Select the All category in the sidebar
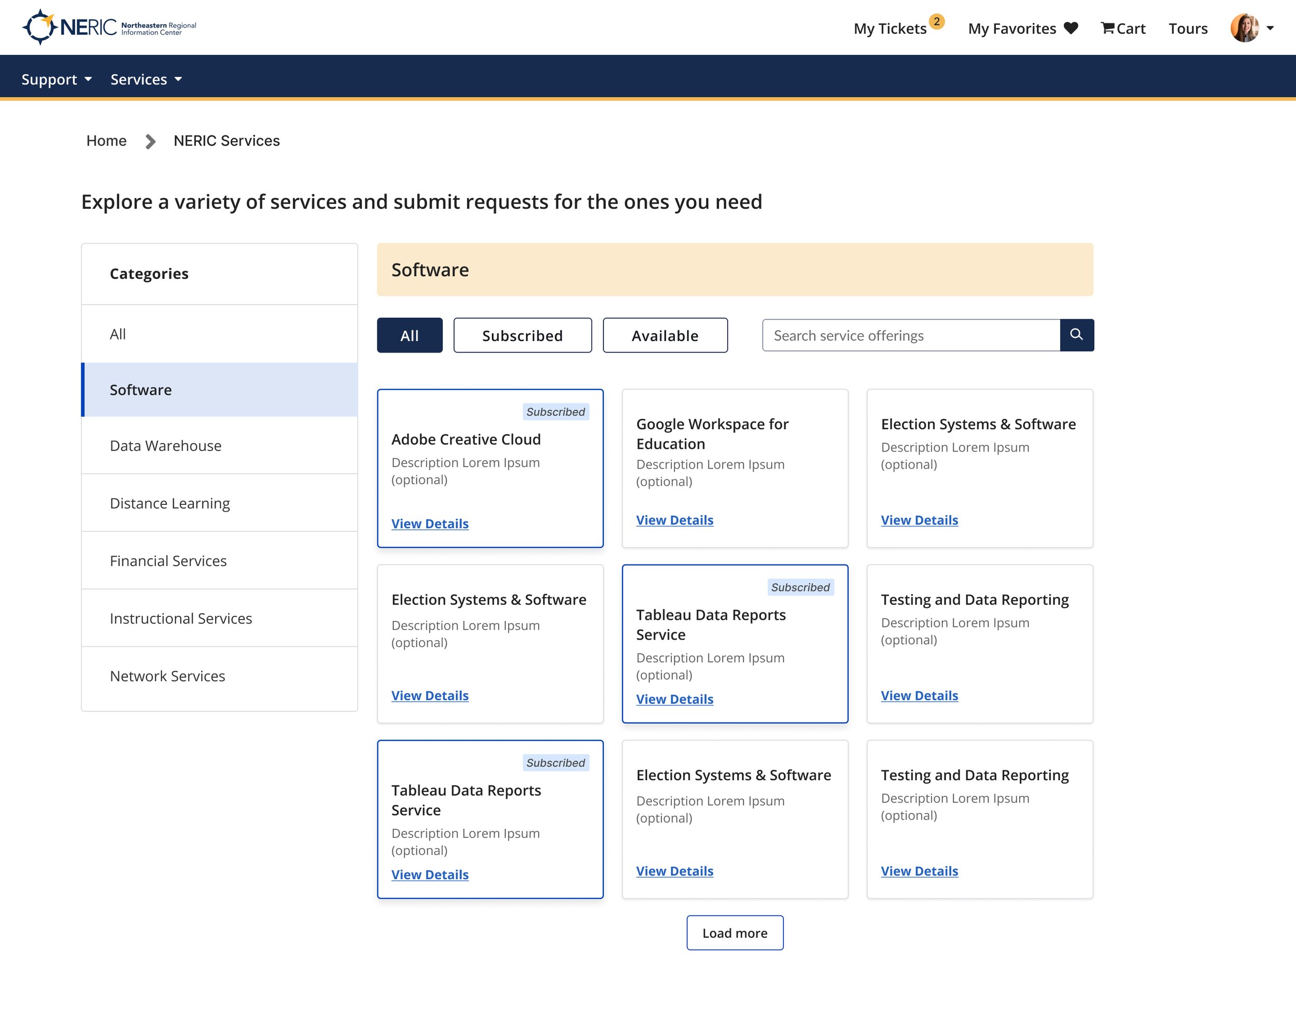This screenshot has height=1016, width=1296. pos(219,334)
